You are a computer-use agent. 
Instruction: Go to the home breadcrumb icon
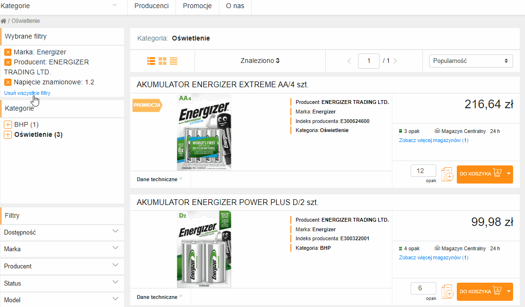pos(3,21)
